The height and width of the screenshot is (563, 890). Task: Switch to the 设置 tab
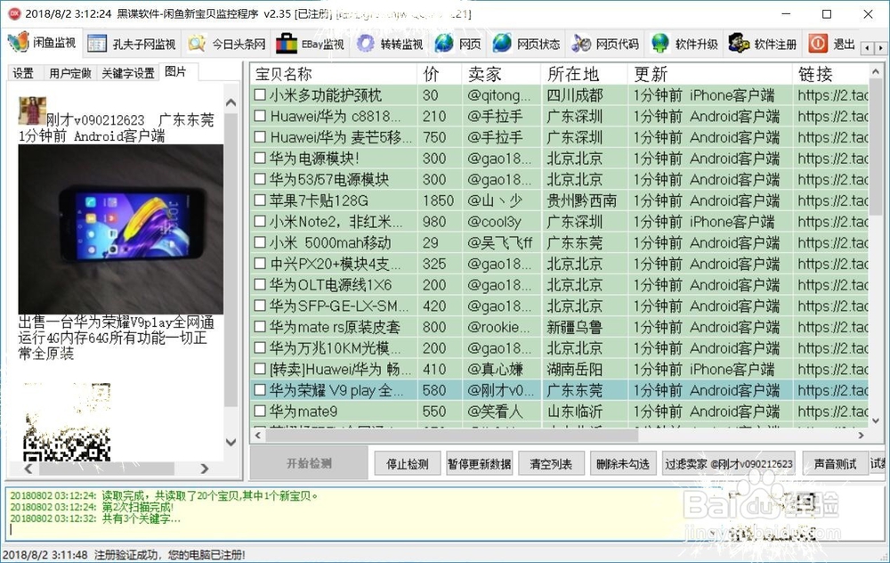[23, 73]
